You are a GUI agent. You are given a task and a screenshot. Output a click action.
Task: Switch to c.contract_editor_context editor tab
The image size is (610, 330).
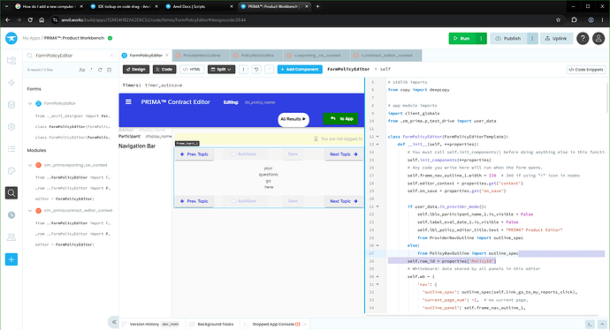click(386, 56)
